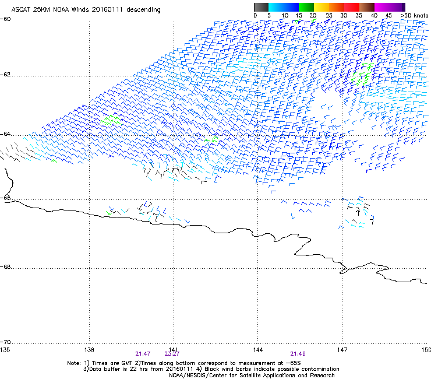Click the cyan 5-10 knots color swatch
Screen dimensions: 431x379
(x=276, y=7)
